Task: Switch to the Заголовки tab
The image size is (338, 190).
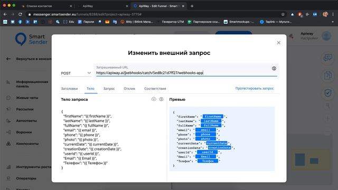Action: click(x=69, y=89)
